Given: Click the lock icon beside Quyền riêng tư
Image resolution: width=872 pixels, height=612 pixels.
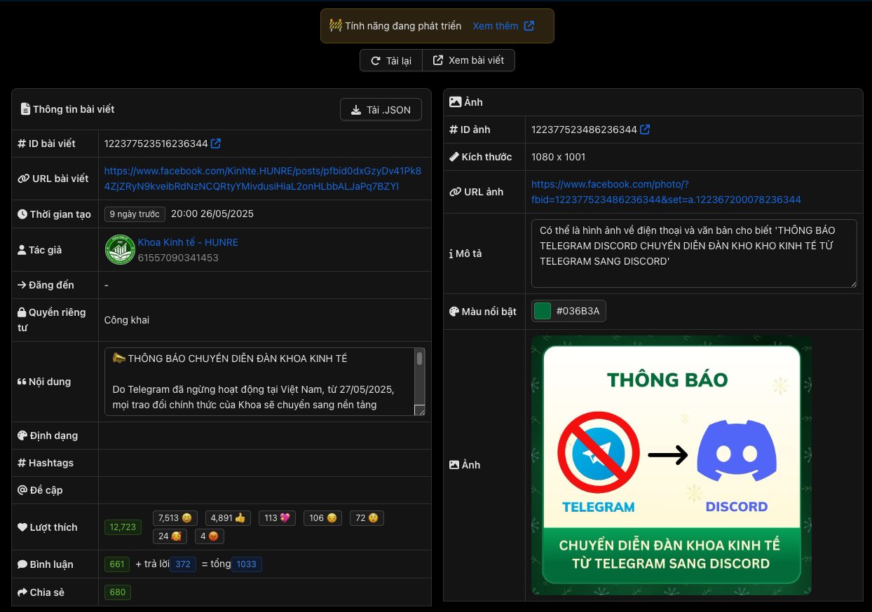Looking at the screenshot, I should pos(22,312).
